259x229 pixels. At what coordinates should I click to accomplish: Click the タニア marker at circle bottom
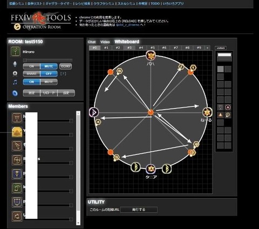151,169
